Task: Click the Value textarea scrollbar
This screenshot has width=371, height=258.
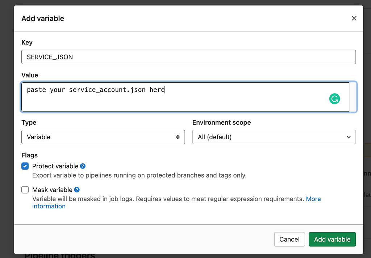Action: coord(353,97)
